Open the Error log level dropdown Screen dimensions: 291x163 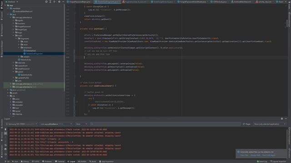coord(81,124)
